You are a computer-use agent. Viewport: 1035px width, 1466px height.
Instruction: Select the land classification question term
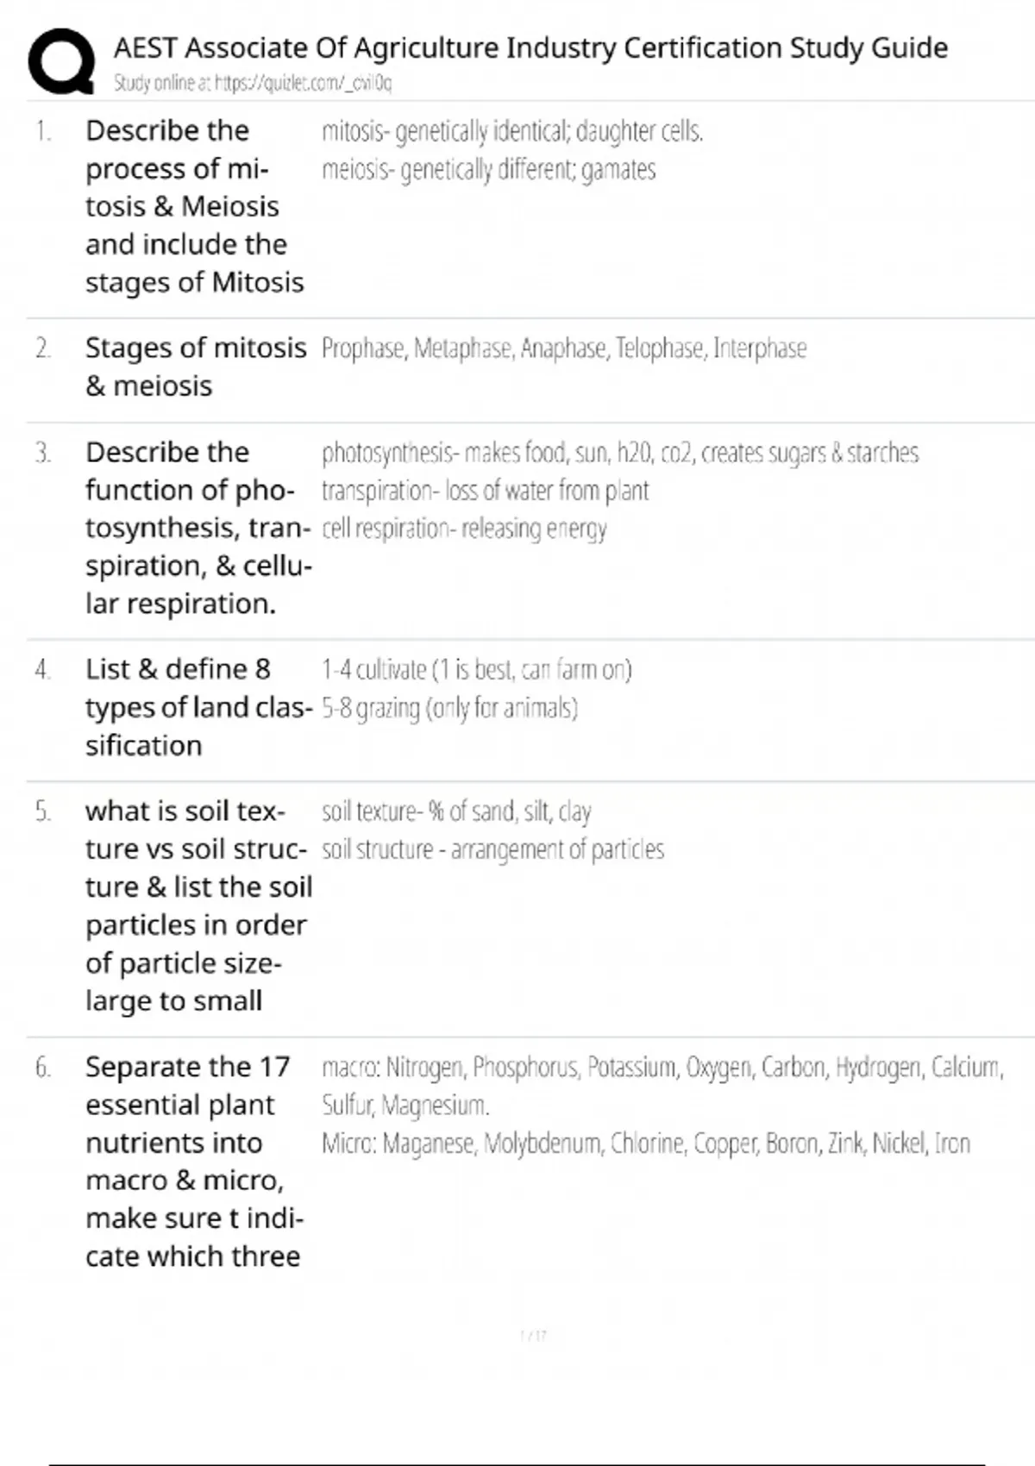[x=198, y=707]
